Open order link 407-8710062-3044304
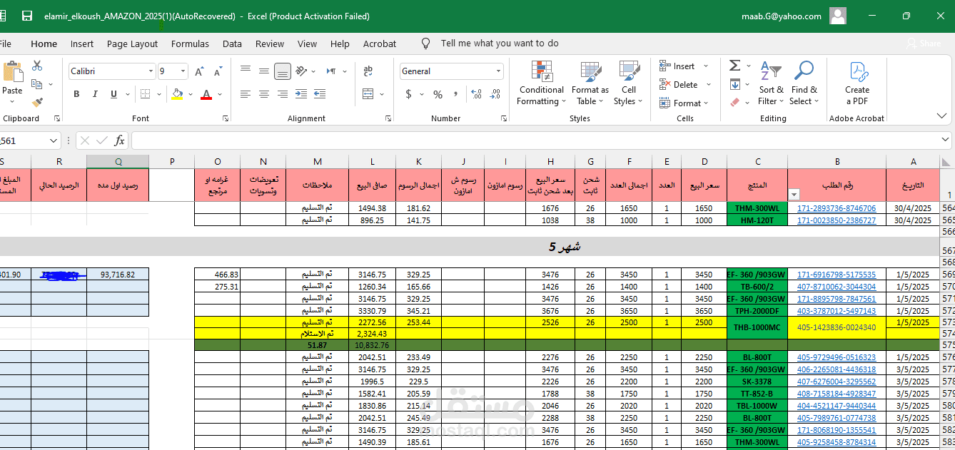The image size is (955, 450). [x=837, y=286]
